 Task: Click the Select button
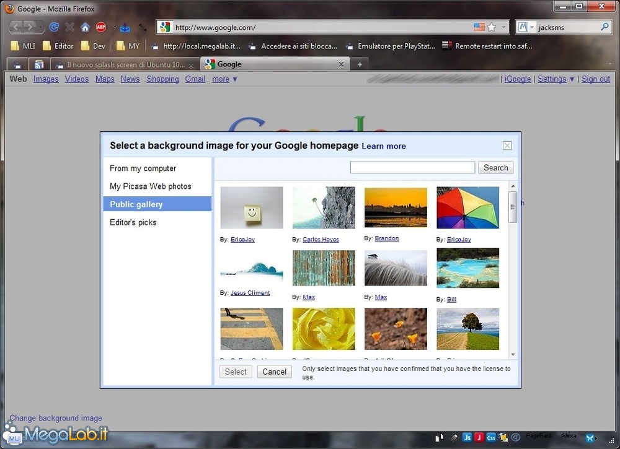tap(236, 372)
